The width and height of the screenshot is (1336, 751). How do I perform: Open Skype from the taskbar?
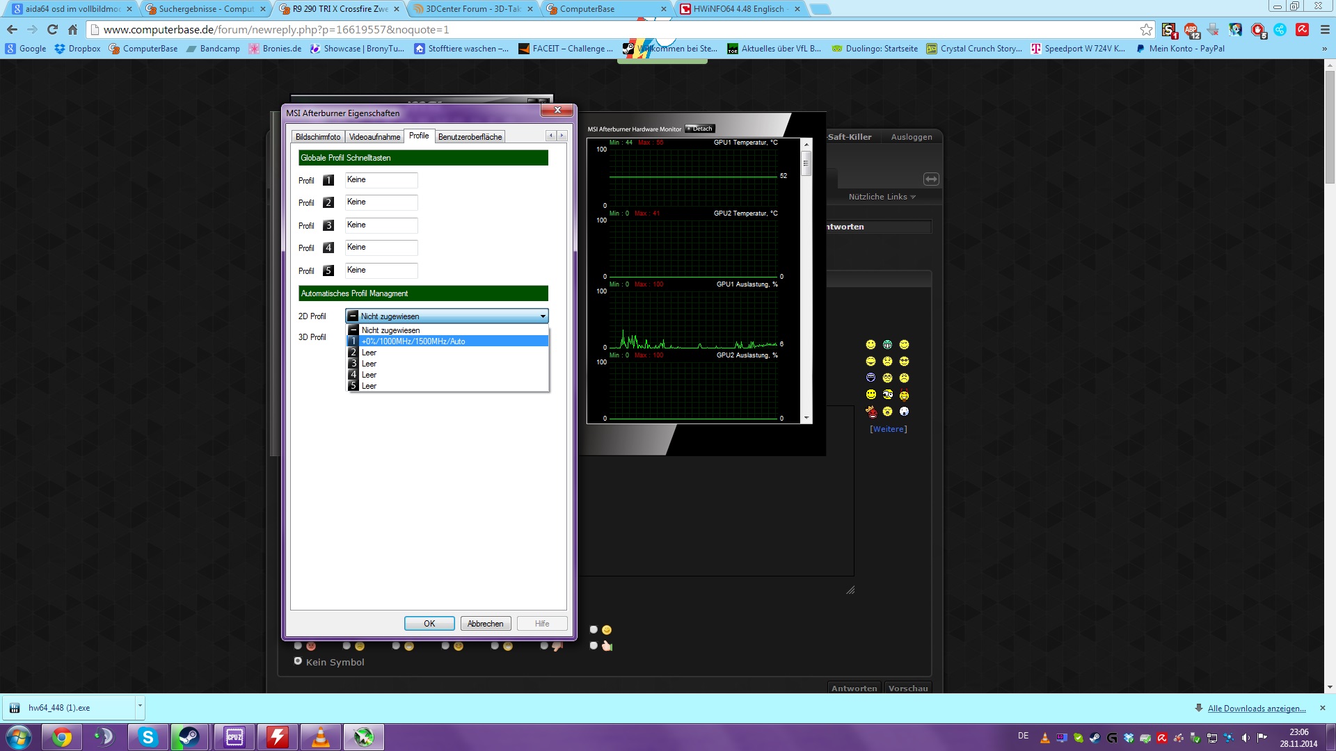click(x=148, y=737)
